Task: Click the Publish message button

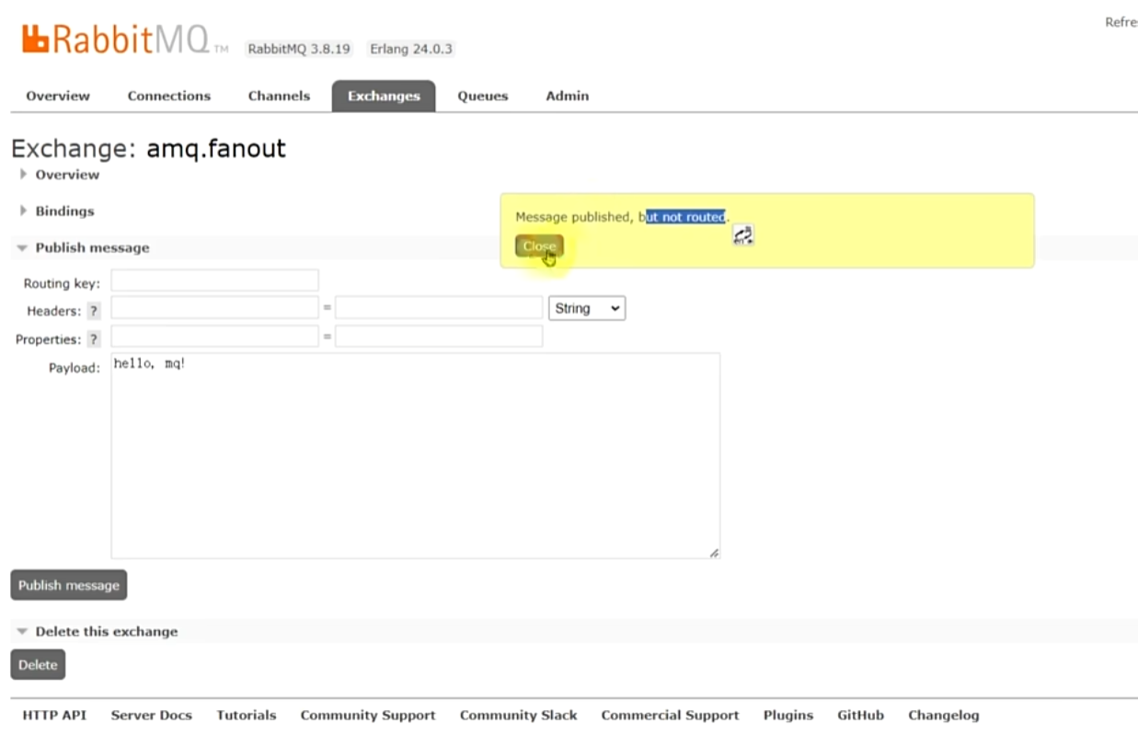Action: point(69,585)
